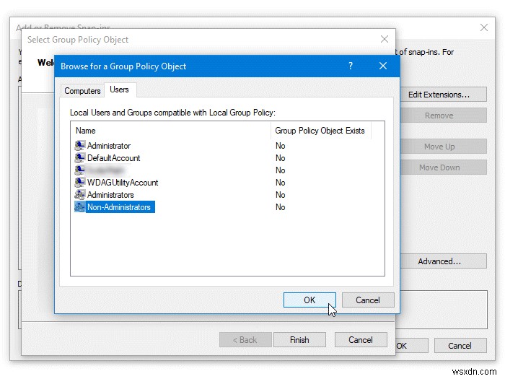This screenshot has width=505, height=379.
Task: Select WDAGUtilityAccount in the list
Action: 123,183
